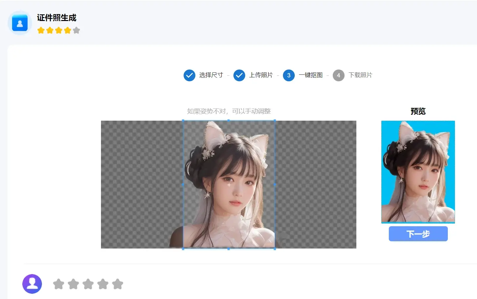
Task: Click the grey fifth star under 证件照生成
Action: tap(76, 30)
